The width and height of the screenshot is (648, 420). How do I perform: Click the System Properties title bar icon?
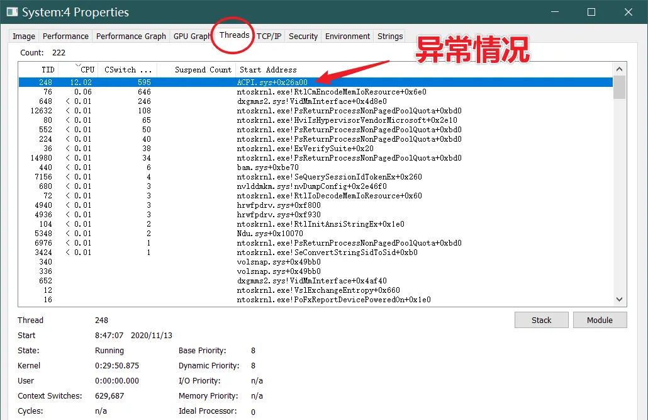(x=12, y=12)
